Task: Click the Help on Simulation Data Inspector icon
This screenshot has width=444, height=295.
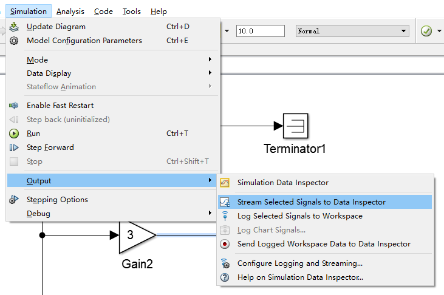Action: (225, 277)
